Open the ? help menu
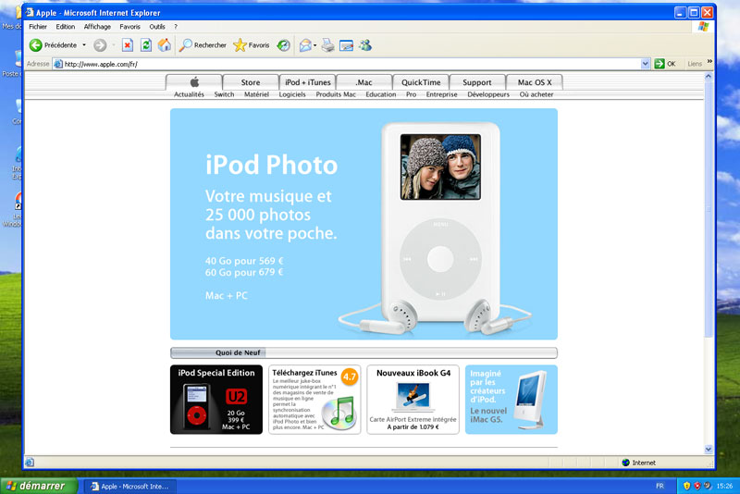Screen dimensions: 740x494 [176, 27]
